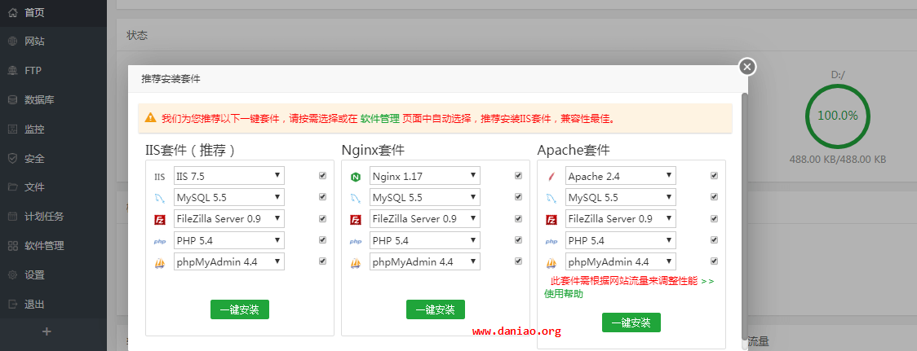Follow the 软件管理 link in notice

coord(379,119)
